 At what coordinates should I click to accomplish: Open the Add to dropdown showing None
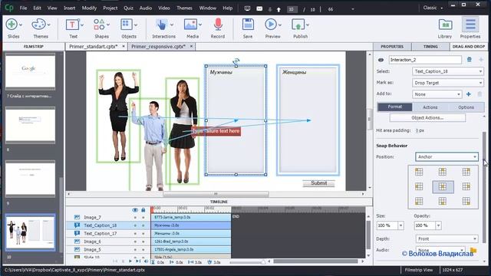coord(437,94)
